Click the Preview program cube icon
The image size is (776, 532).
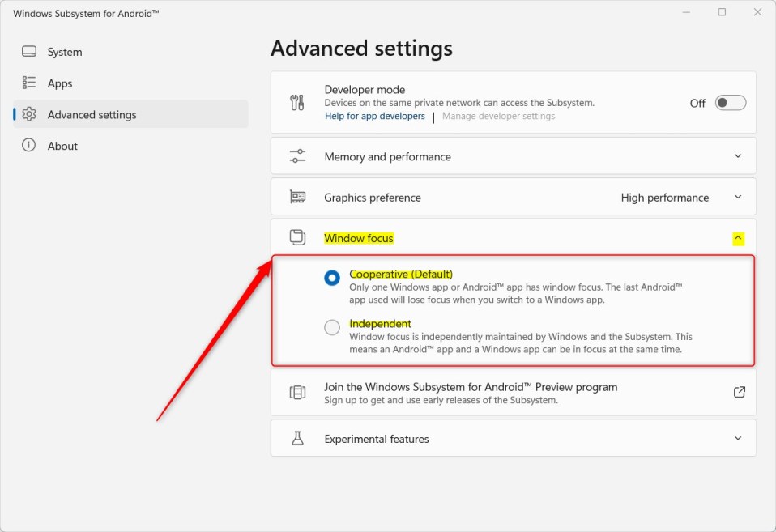298,392
